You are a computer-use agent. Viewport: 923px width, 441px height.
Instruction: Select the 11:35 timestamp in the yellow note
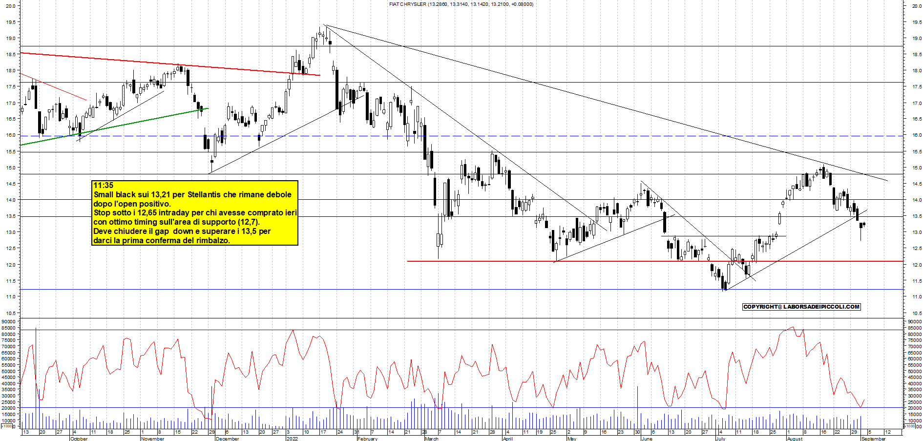tap(104, 186)
